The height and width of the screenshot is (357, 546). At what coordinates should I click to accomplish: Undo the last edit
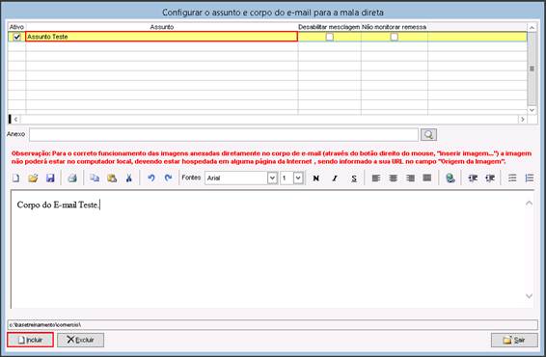[x=151, y=178]
